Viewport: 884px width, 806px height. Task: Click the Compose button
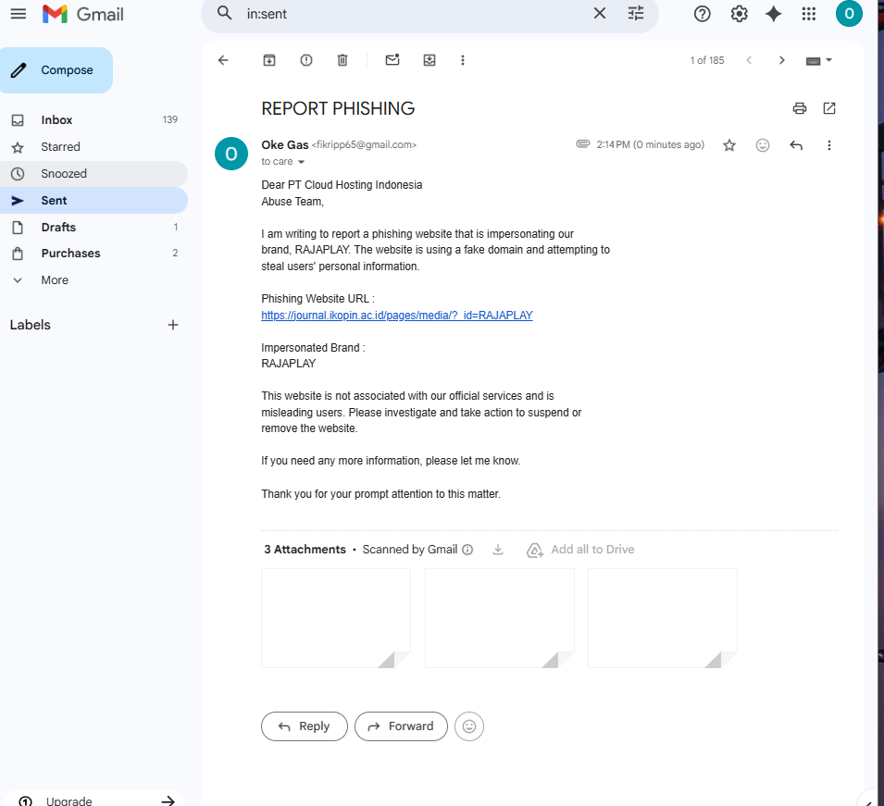56,70
